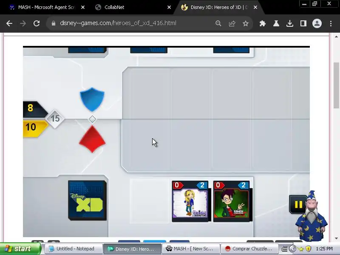
Task: Click the yellow score badge showing 10
Action: tap(35, 128)
